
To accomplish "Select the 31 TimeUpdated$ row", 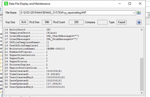I will 33,84.
